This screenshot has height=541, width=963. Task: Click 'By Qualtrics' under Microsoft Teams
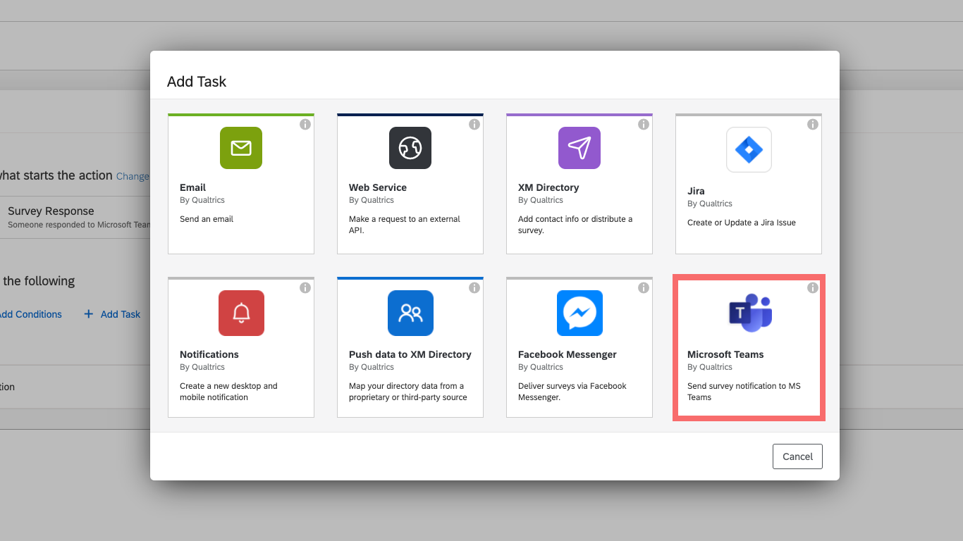[710, 367]
